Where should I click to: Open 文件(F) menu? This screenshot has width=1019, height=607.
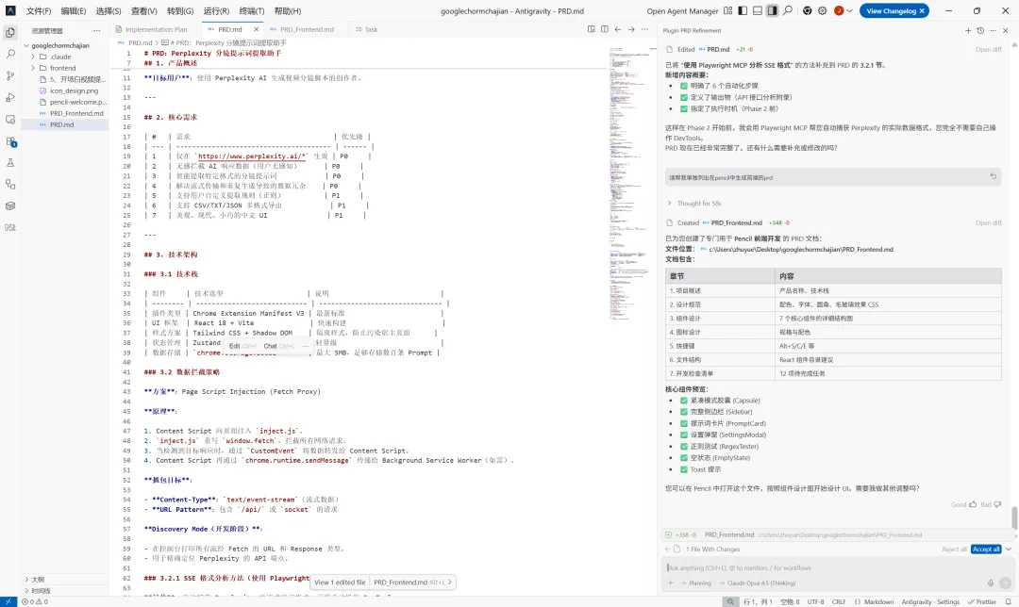39,11
